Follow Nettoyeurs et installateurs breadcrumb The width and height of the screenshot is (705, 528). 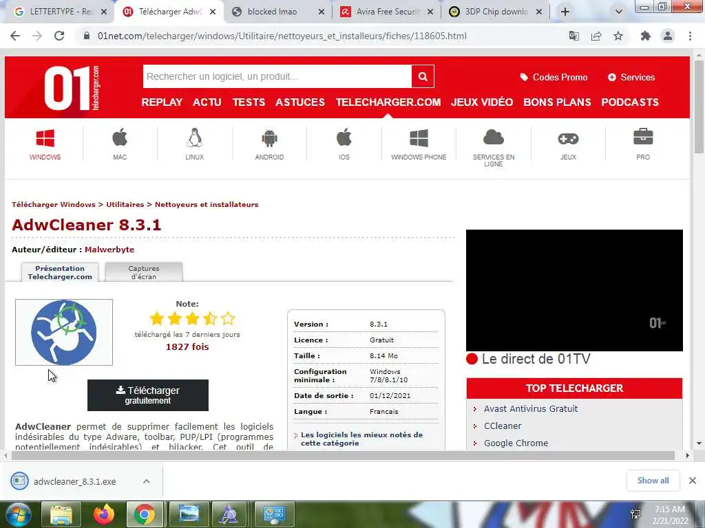tap(207, 204)
